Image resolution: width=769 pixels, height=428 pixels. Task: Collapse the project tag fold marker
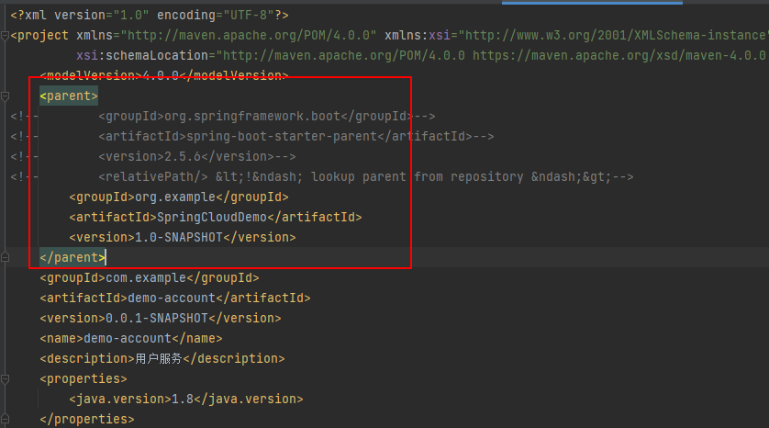5,35
